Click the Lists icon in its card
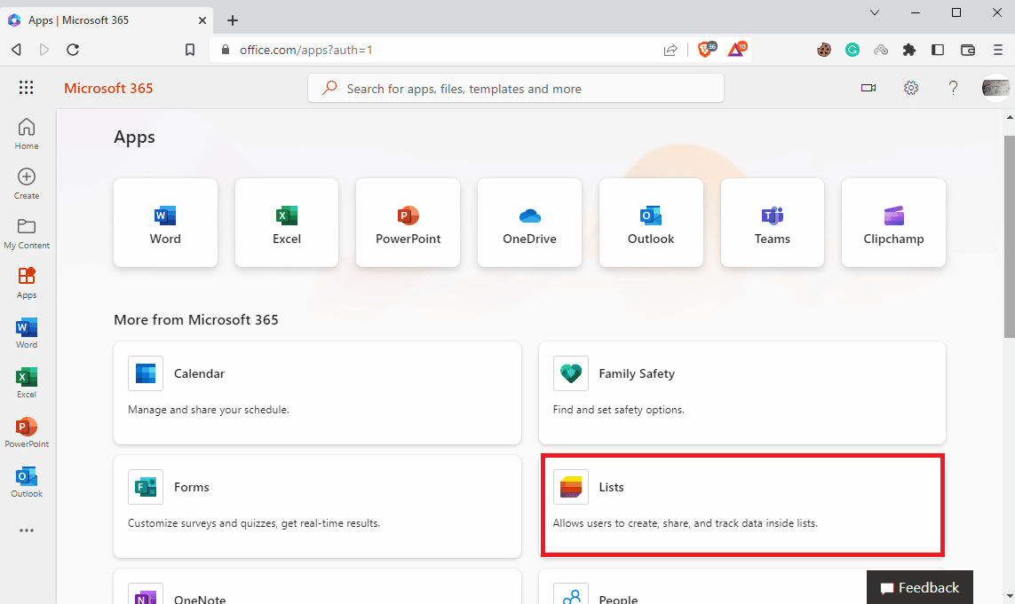 [x=571, y=487]
